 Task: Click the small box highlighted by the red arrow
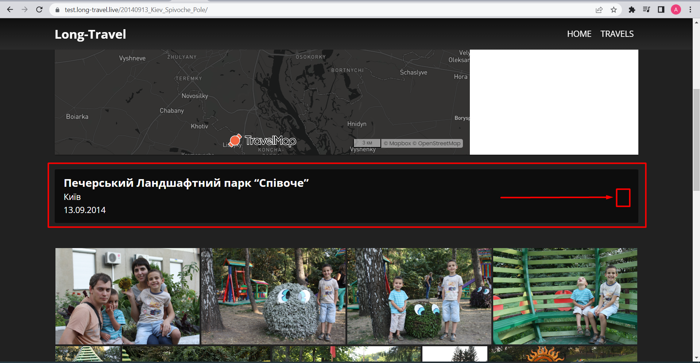pos(623,198)
